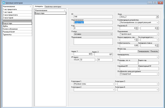Sort category list by Наименование header
The width and height of the screenshot is (165, 108).
17,6
